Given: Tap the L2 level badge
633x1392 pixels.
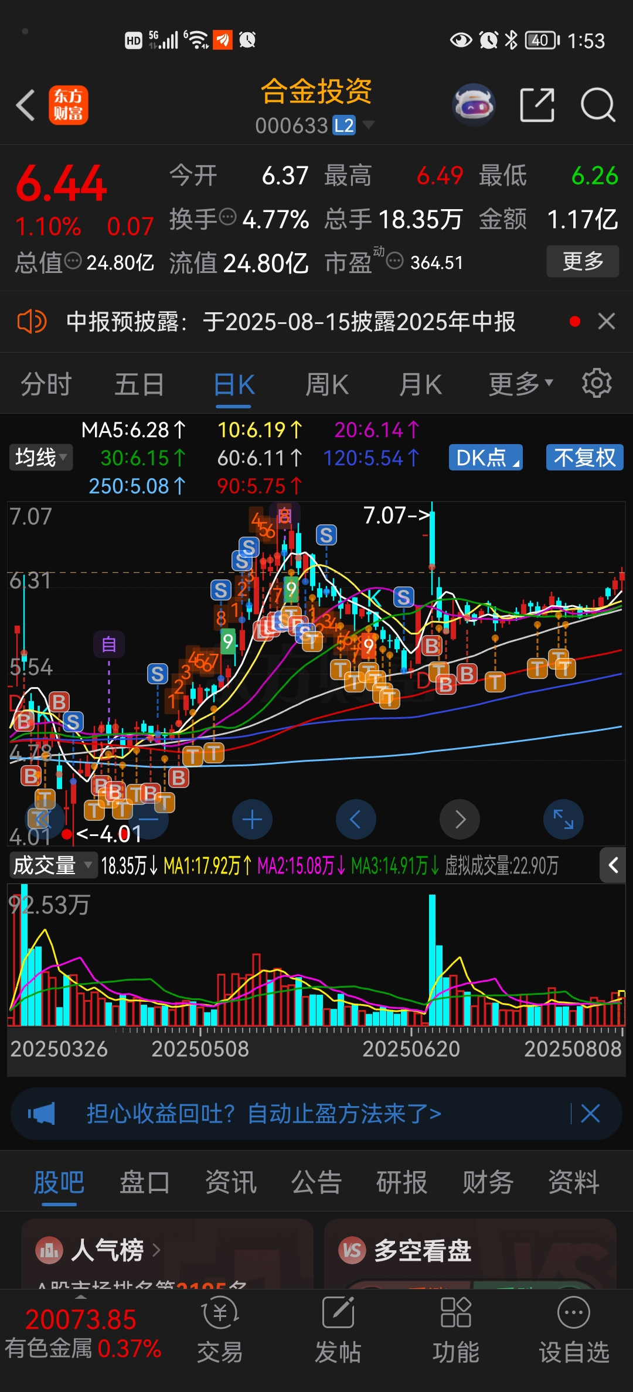Looking at the screenshot, I should pos(344,125).
